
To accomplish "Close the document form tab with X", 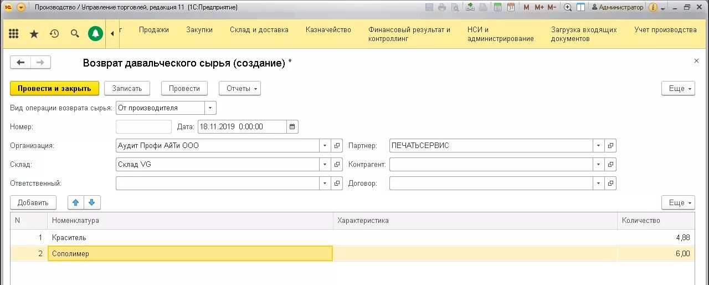I will coord(696,61).
